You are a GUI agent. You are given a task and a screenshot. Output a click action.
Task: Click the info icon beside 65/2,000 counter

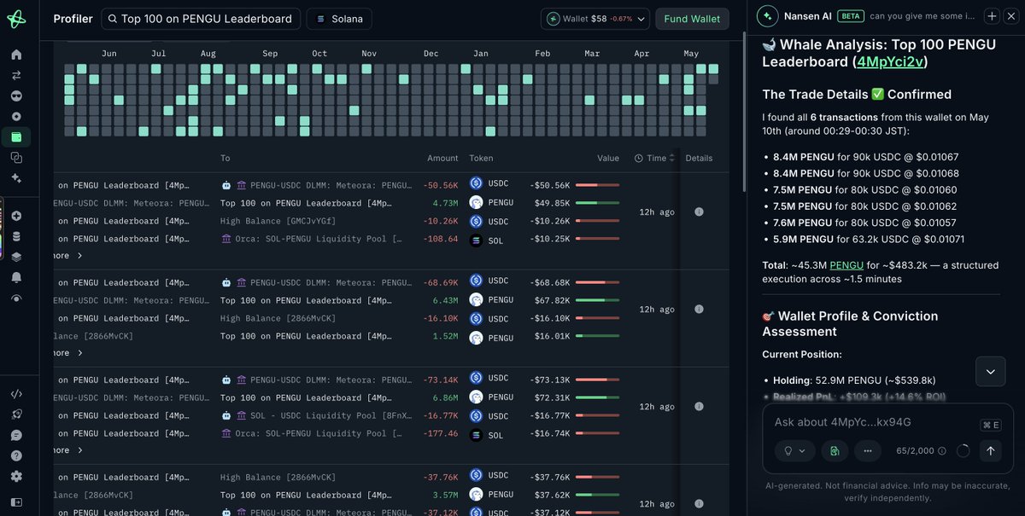click(x=942, y=451)
